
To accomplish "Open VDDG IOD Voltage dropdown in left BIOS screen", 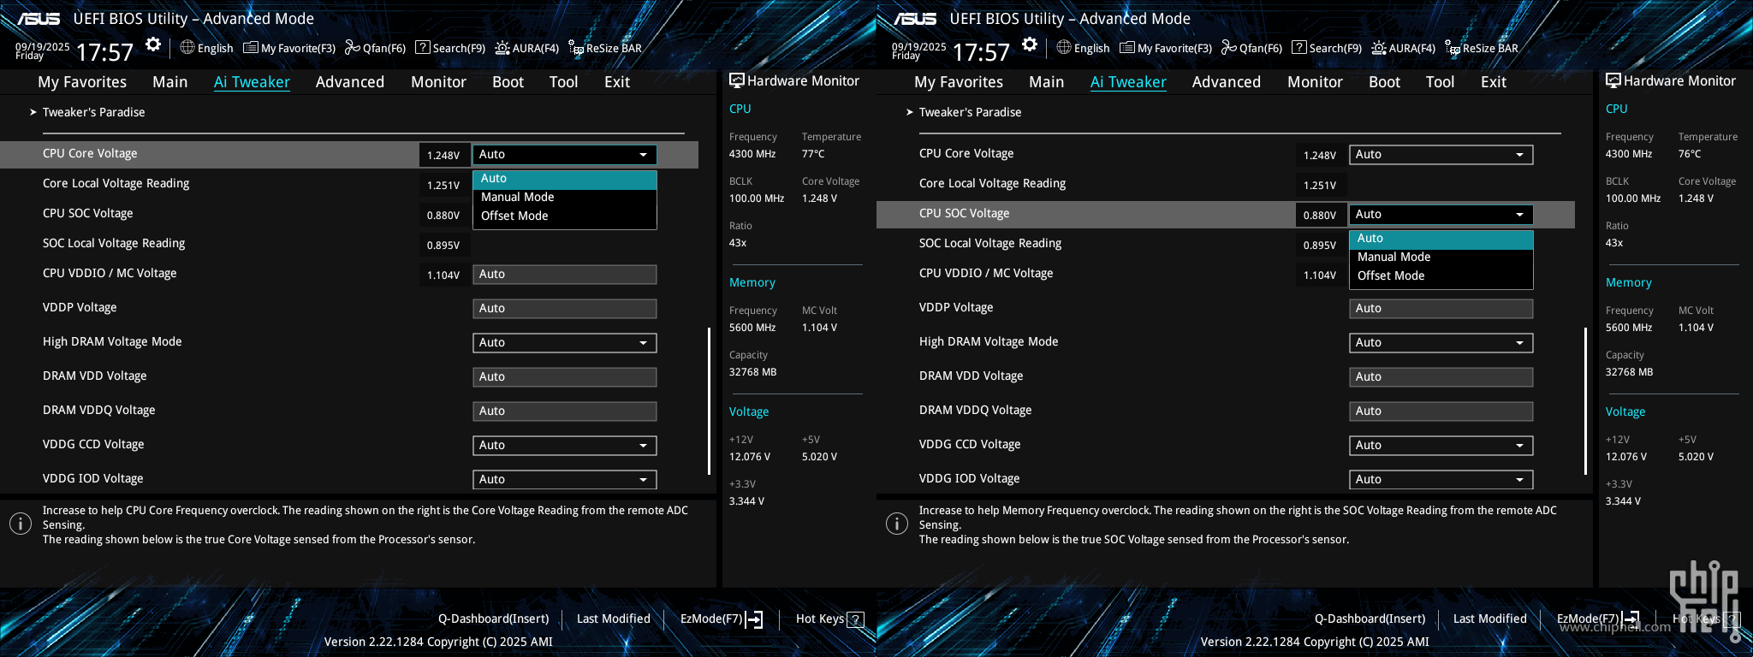I will (x=565, y=480).
